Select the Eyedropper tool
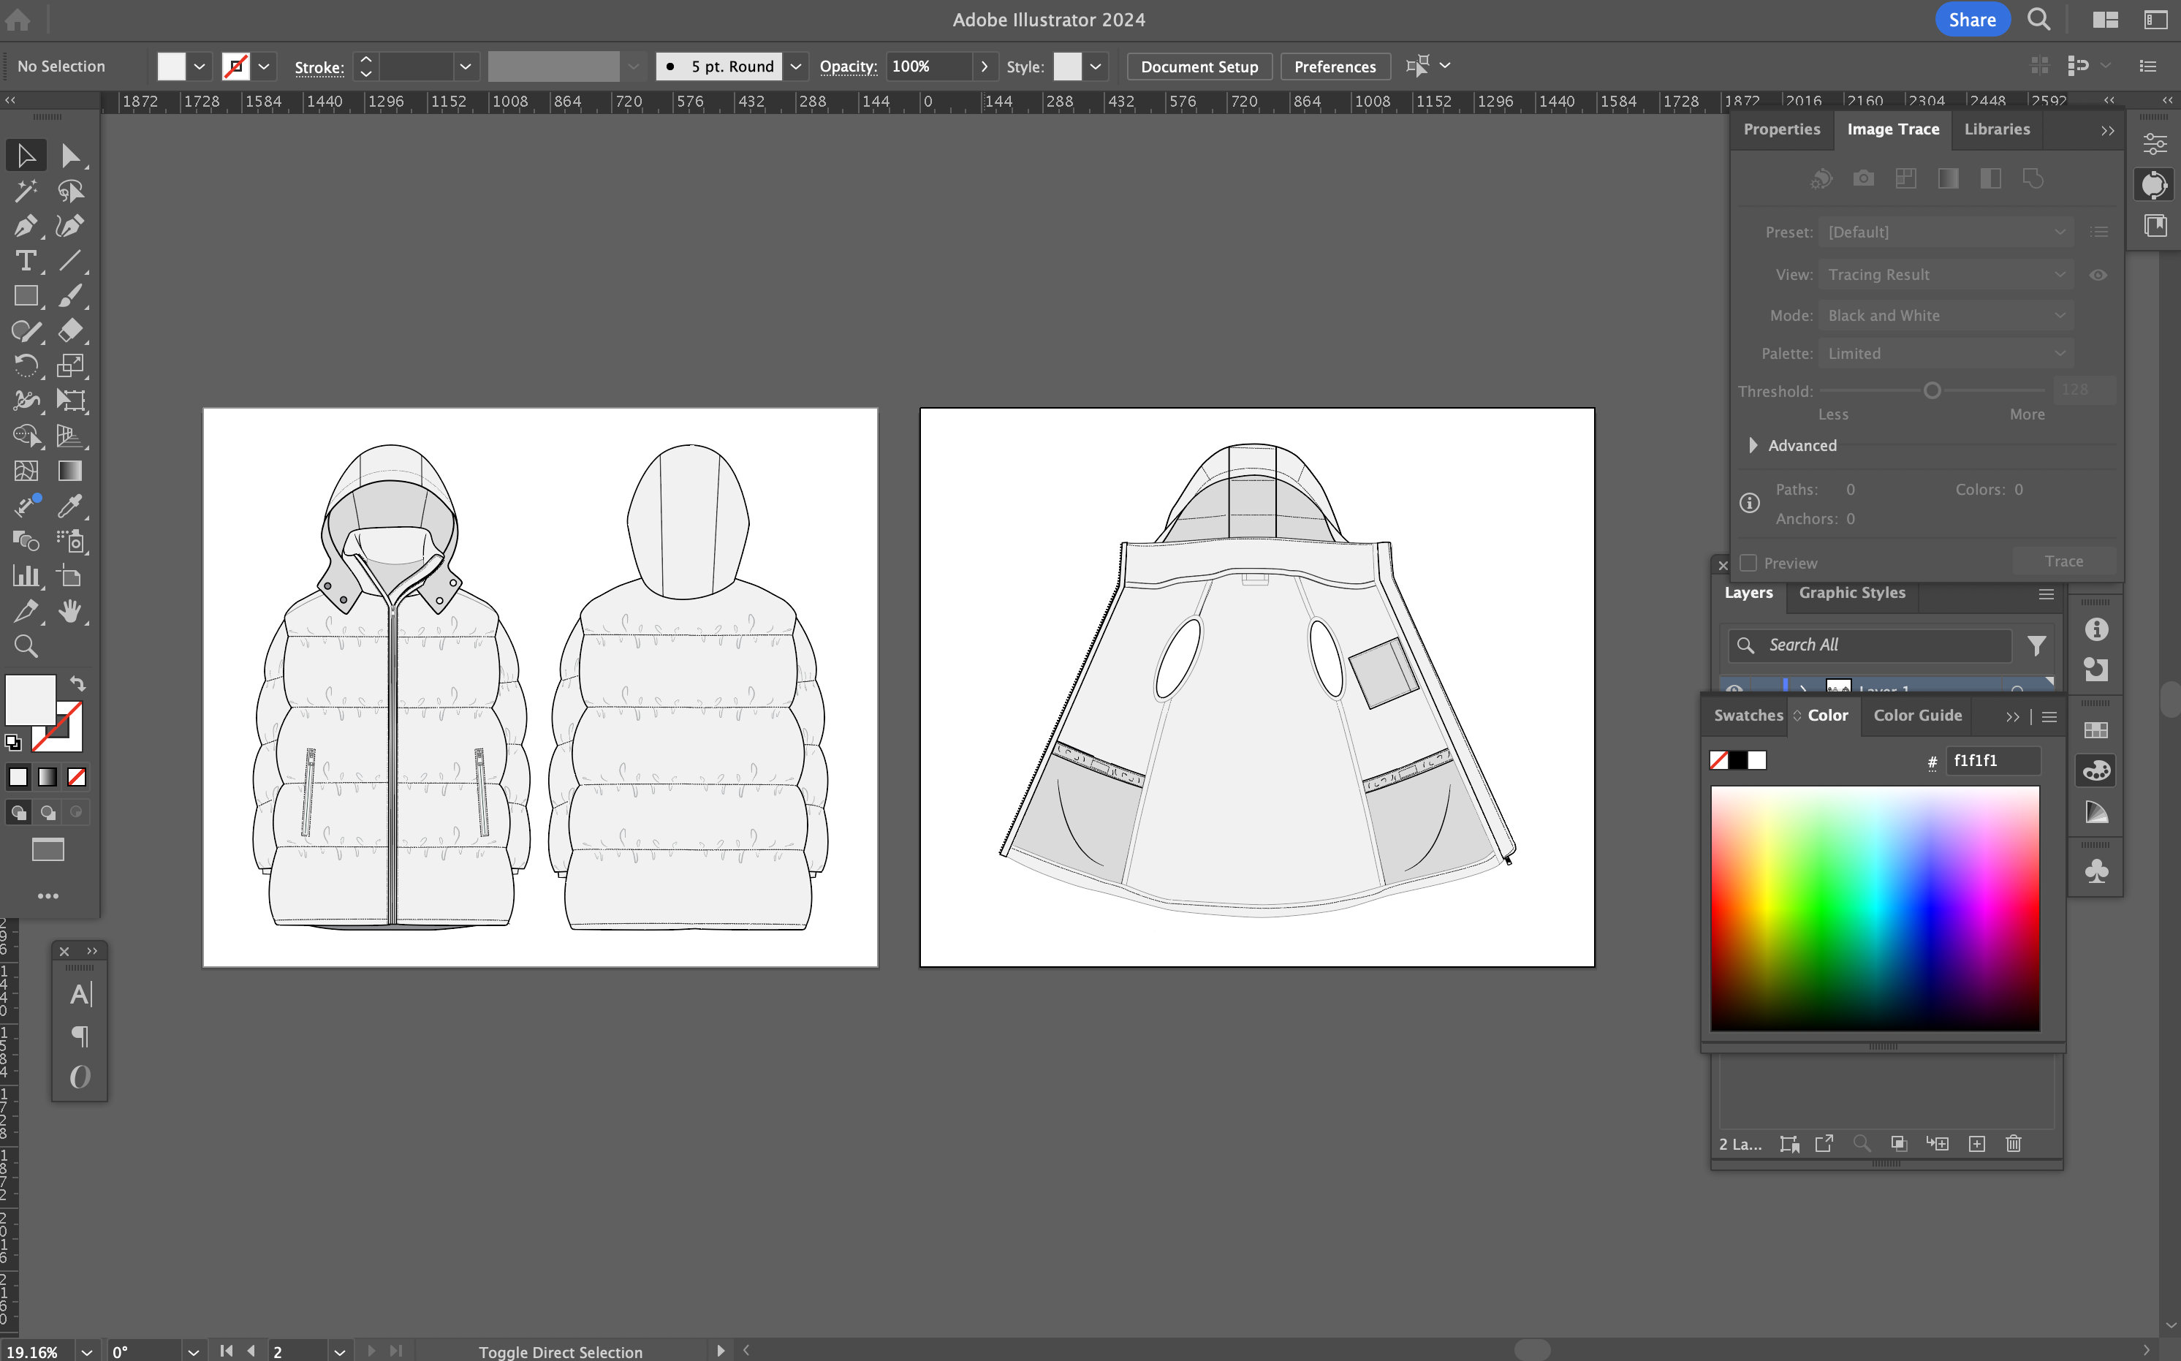 tap(70, 507)
